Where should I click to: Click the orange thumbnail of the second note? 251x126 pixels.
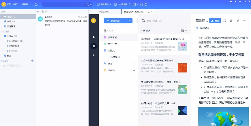click(182, 68)
